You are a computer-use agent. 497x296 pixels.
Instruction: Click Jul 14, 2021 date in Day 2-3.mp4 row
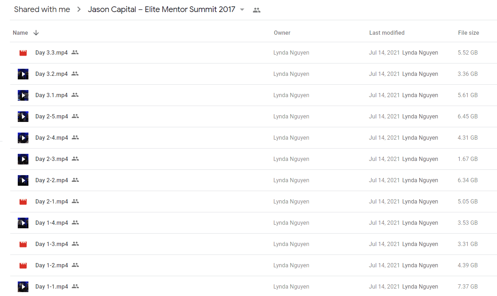click(x=384, y=159)
